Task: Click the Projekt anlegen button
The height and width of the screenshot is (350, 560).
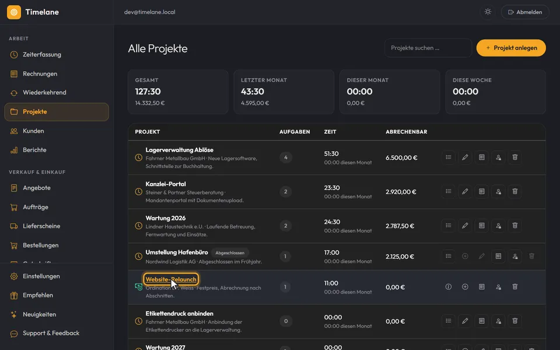Action: [511, 48]
